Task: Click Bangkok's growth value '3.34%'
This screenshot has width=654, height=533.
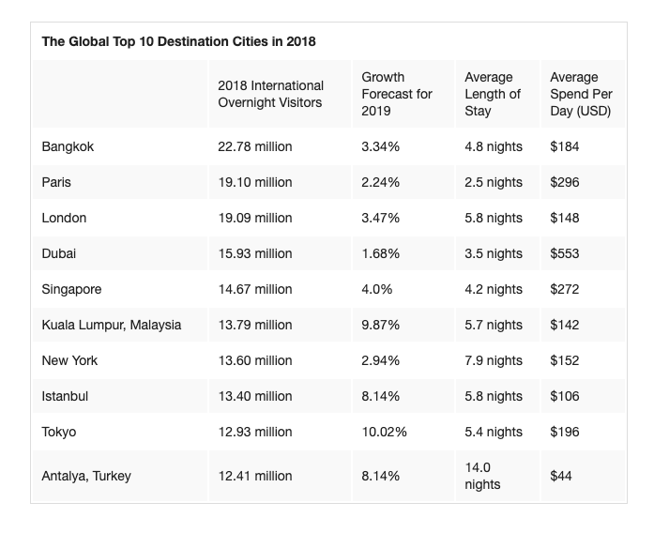Action: [x=380, y=146]
